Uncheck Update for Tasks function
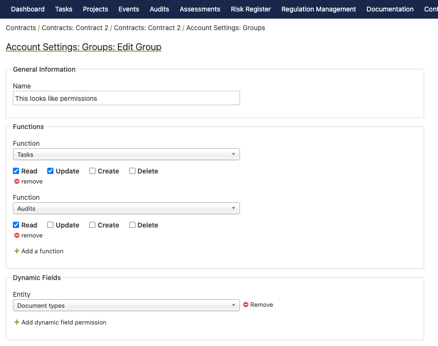The image size is (438, 346). (50, 171)
